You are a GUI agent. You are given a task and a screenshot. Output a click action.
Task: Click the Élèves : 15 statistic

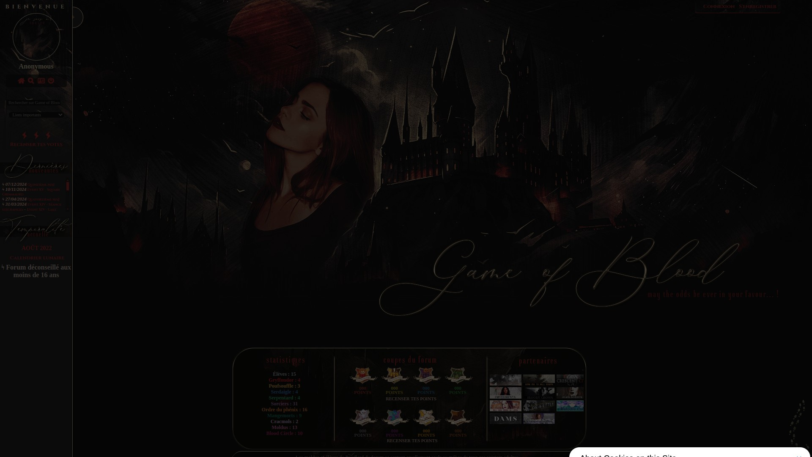[x=284, y=374]
